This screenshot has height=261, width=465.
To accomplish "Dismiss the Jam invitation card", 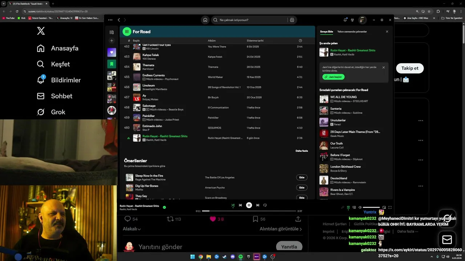I will point(384,67).
